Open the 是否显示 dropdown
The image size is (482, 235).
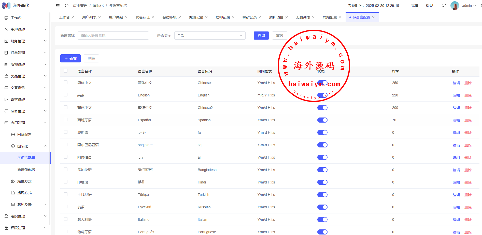pyautogui.click(x=210, y=36)
